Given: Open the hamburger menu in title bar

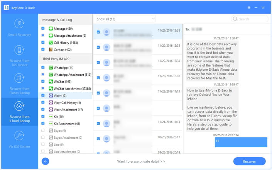Looking at the screenshot, I should pos(249,8).
